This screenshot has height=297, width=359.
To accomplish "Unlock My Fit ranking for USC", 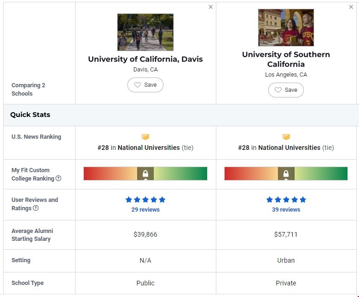I will [286, 174].
